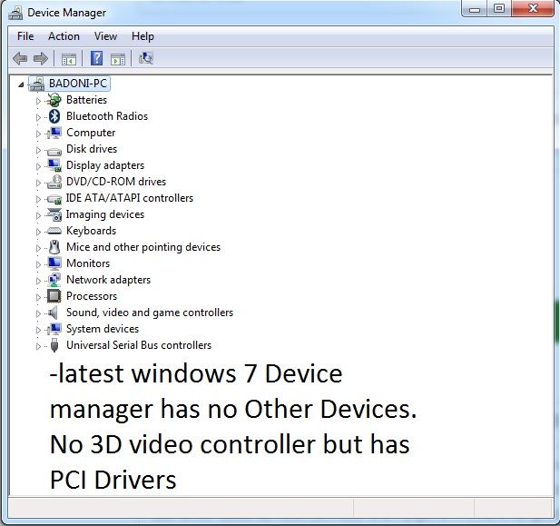This screenshot has width=560, height=526.
Task: Select the Processors label
Action: [92, 296]
